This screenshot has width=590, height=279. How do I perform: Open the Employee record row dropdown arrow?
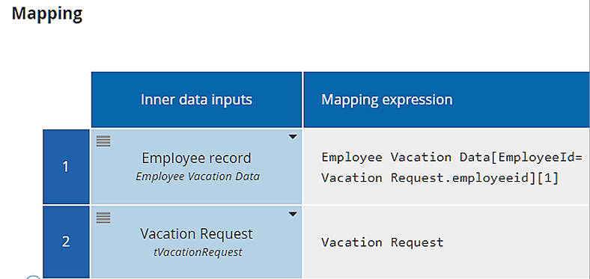[x=293, y=137]
